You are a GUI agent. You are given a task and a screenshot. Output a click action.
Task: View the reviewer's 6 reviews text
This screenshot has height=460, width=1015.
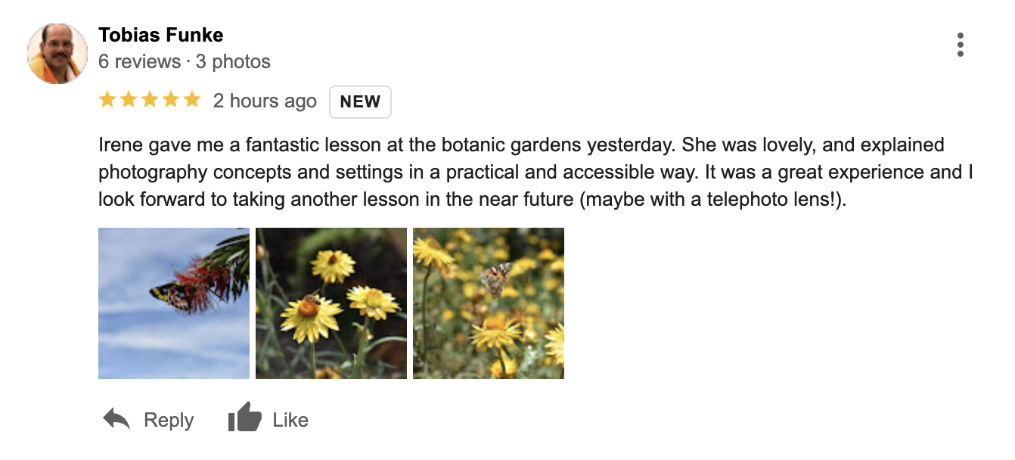pyautogui.click(x=139, y=61)
